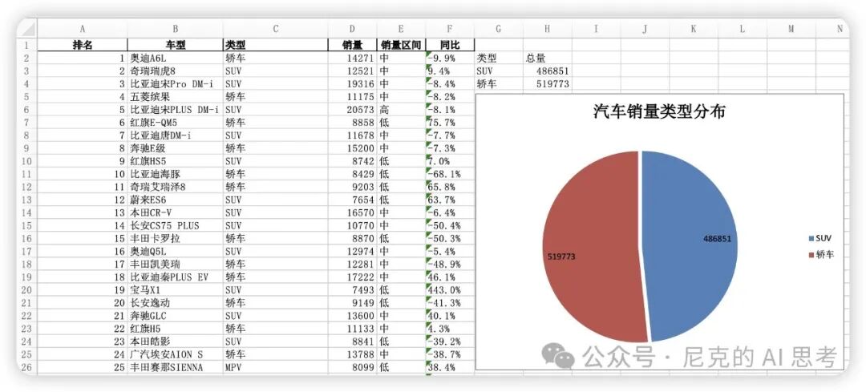Select cell 比亚迪宋PLUS DM-i
The image size is (866, 392).
175,109
